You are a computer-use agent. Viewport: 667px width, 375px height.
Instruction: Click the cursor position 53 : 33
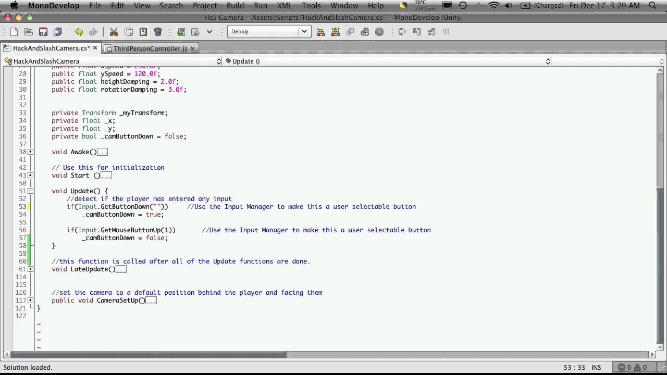[x=574, y=368]
